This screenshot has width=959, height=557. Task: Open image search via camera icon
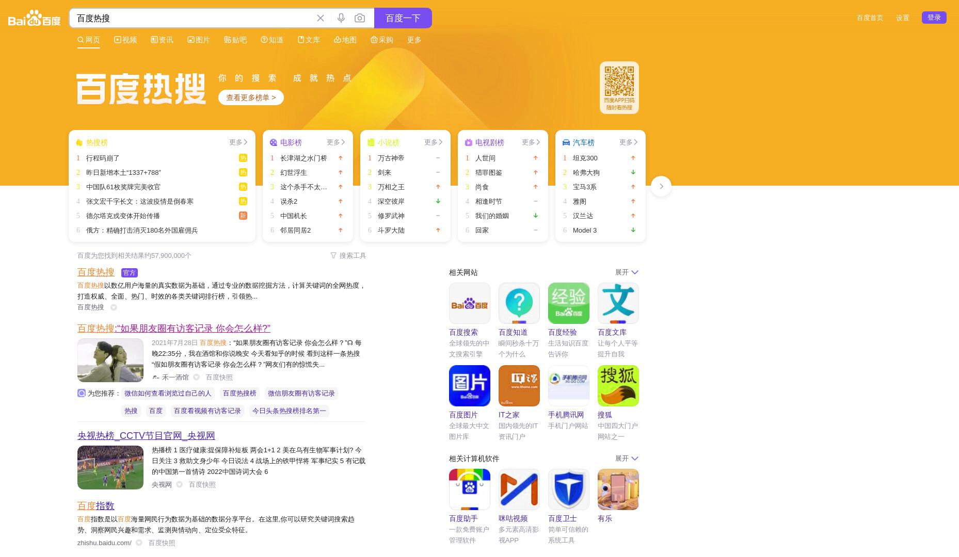point(360,18)
